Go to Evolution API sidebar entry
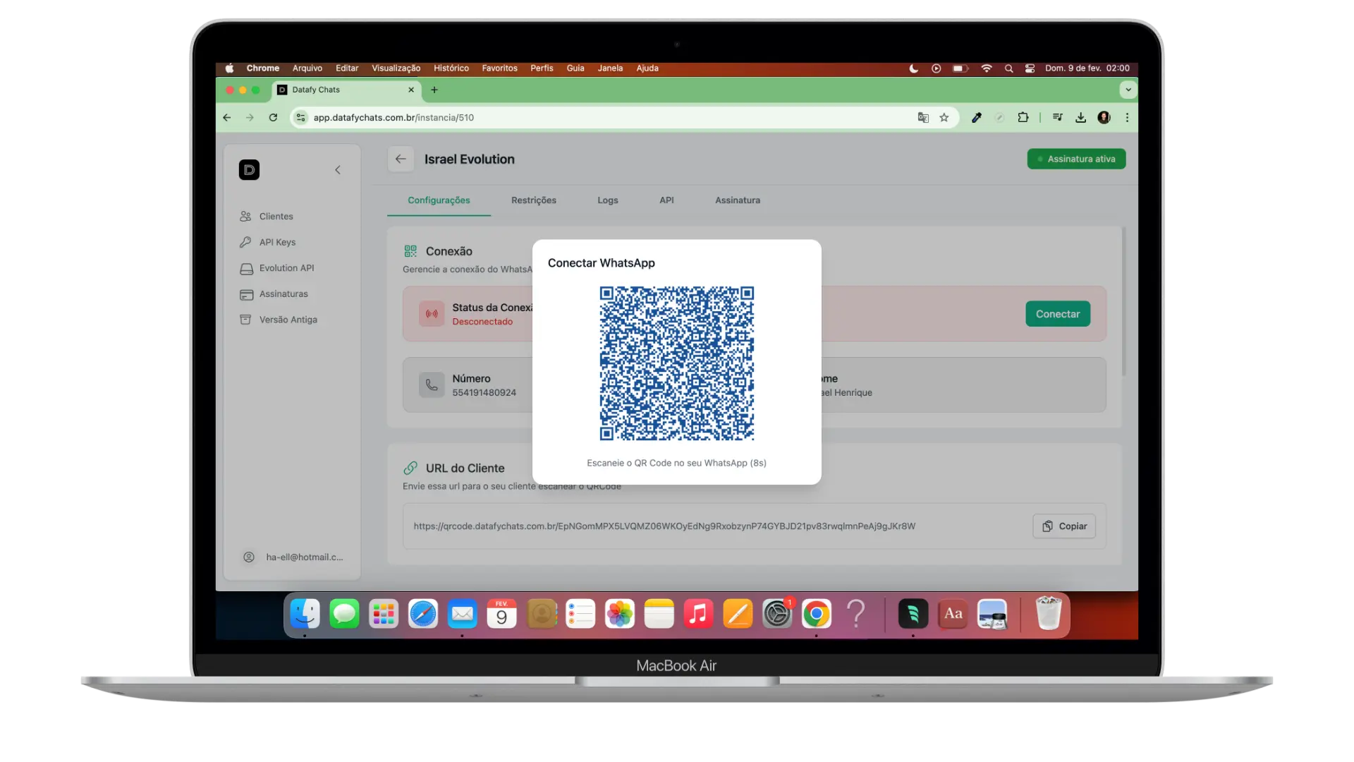The image size is (1354, 762). click(x=286, y=268)
